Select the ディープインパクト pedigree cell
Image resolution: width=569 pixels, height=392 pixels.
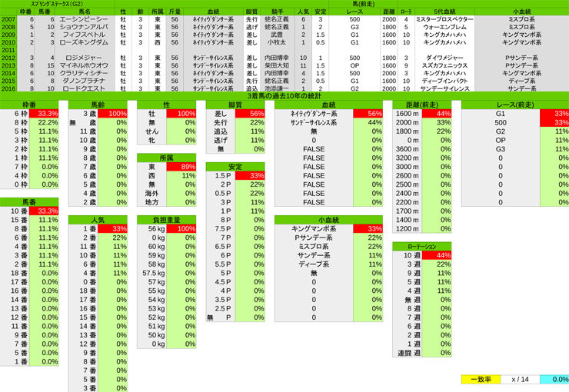(444, 81)
